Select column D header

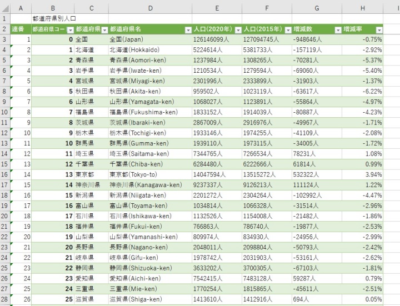coord(150,8)
